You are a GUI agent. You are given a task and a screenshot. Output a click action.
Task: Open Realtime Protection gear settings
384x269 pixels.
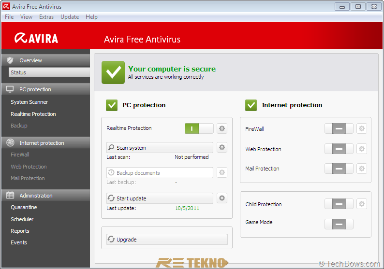pos(222,128)
